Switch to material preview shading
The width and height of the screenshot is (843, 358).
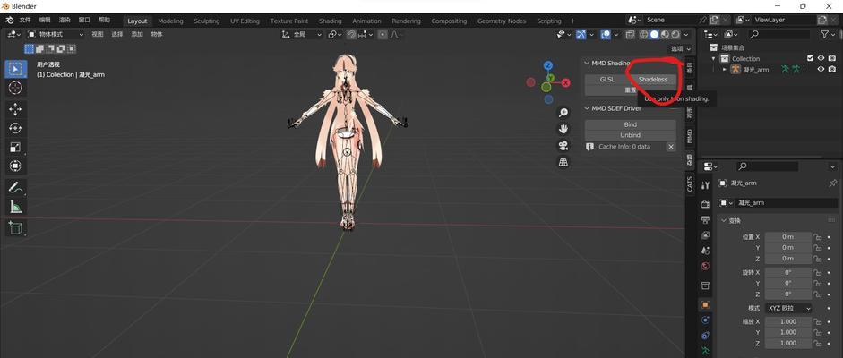click(665, 34)
